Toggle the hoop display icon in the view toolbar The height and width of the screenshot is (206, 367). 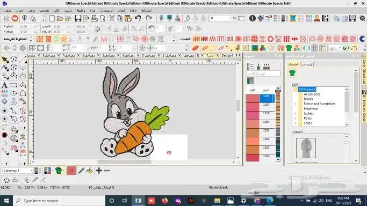tap(306, 48)
